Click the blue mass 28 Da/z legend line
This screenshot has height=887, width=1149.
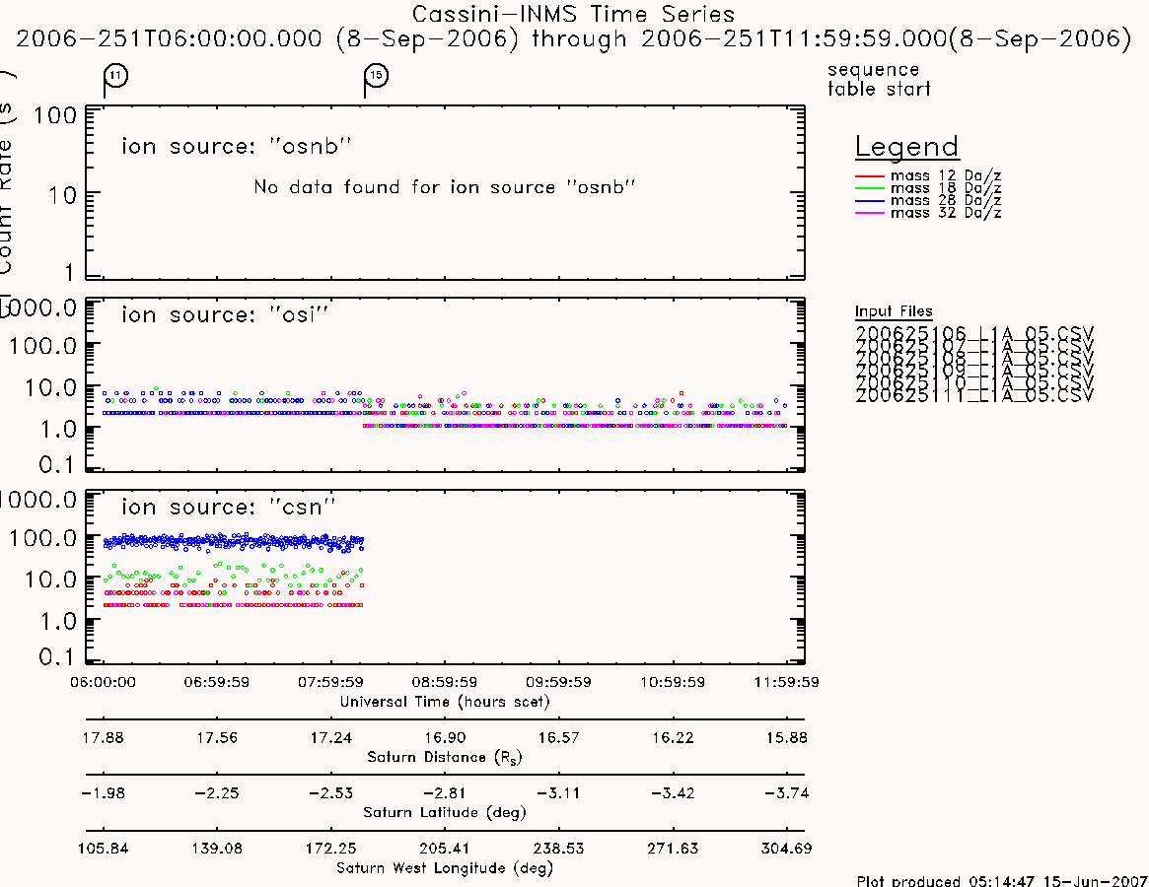870,201
